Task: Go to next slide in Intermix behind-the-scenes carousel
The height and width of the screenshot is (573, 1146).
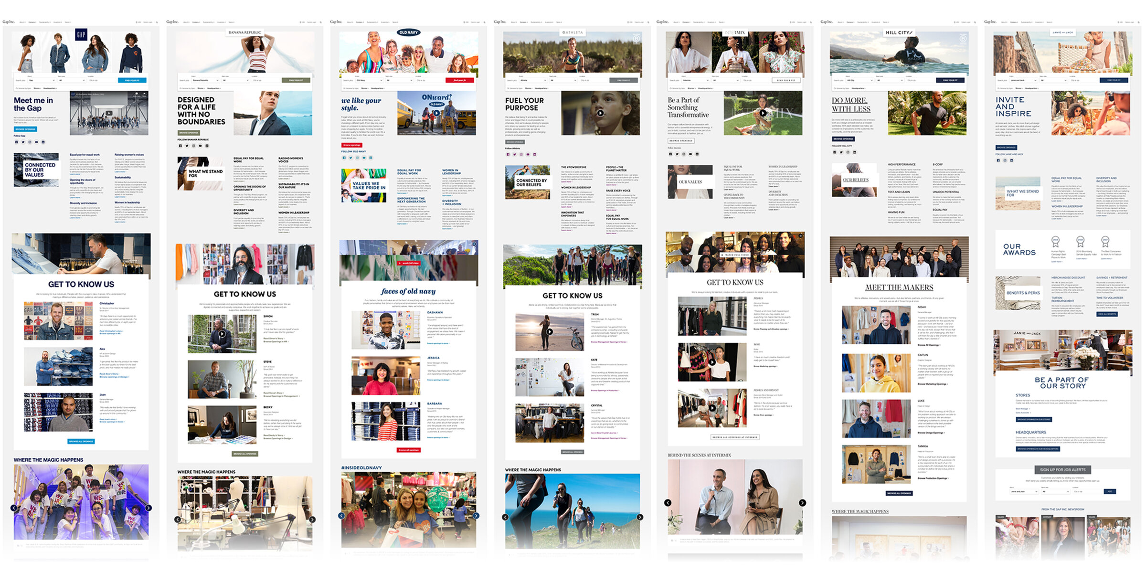Action: [x=803, y=503]
